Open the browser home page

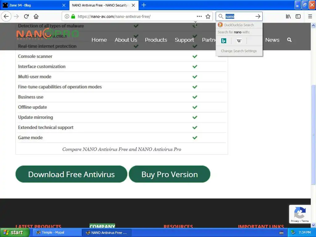click(x=36, y=16)
